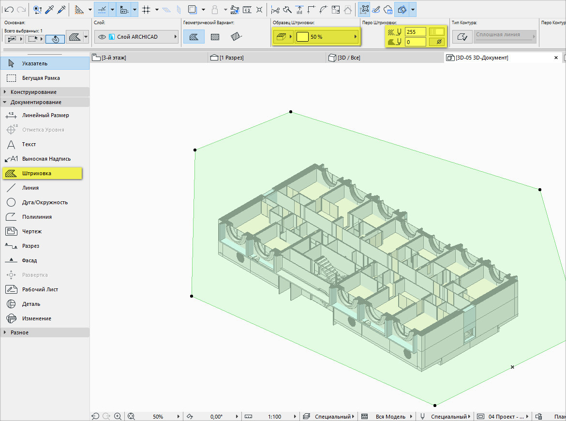The width and height of the screenshot is (566, 421).
Task: Choose the Линейный Размер dimension tool
Action: [x=45, y=115]
